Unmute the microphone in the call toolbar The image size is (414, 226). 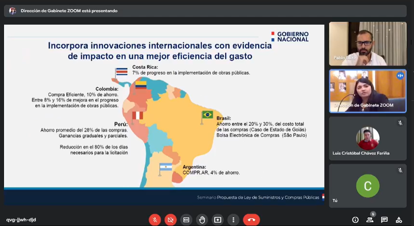155,220
